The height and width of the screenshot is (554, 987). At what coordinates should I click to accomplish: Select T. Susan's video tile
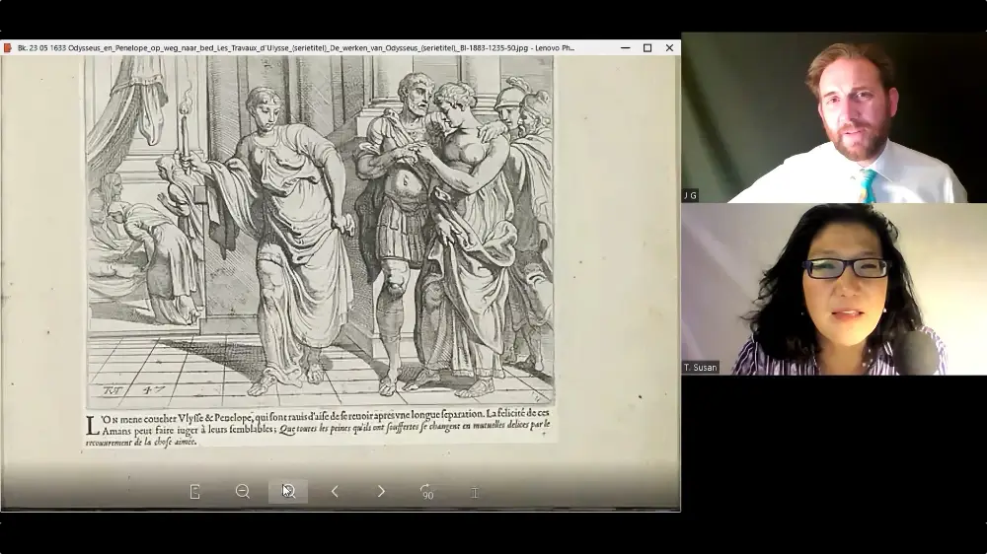point(834,289)
